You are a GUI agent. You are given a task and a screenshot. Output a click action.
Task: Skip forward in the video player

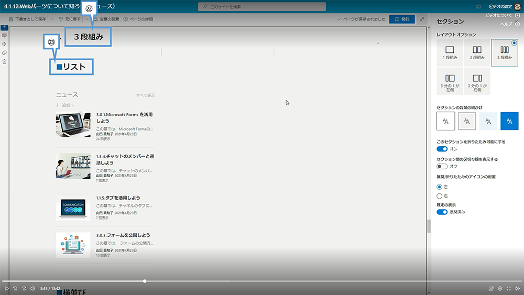[x=24, y=288]
